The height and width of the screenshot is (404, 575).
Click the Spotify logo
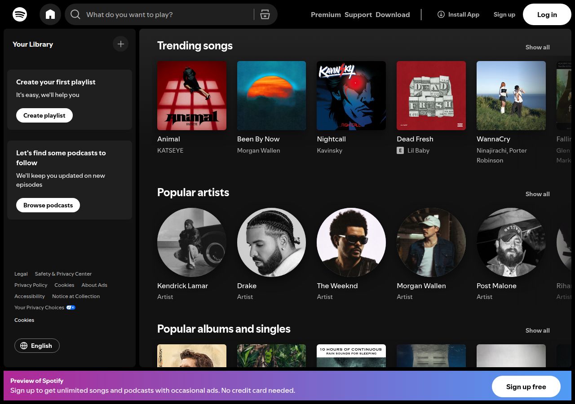[x=20, y=14]
